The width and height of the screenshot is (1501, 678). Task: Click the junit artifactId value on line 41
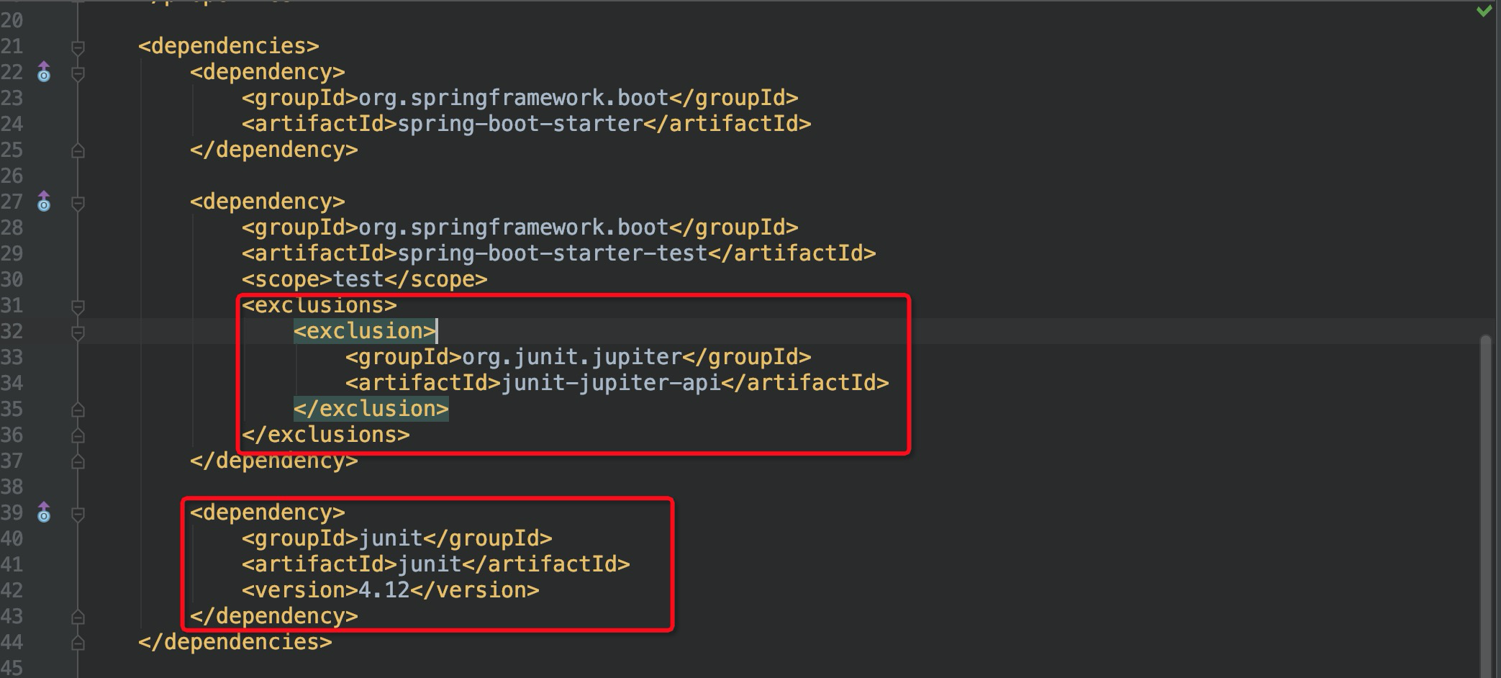(x=430, y=564)
